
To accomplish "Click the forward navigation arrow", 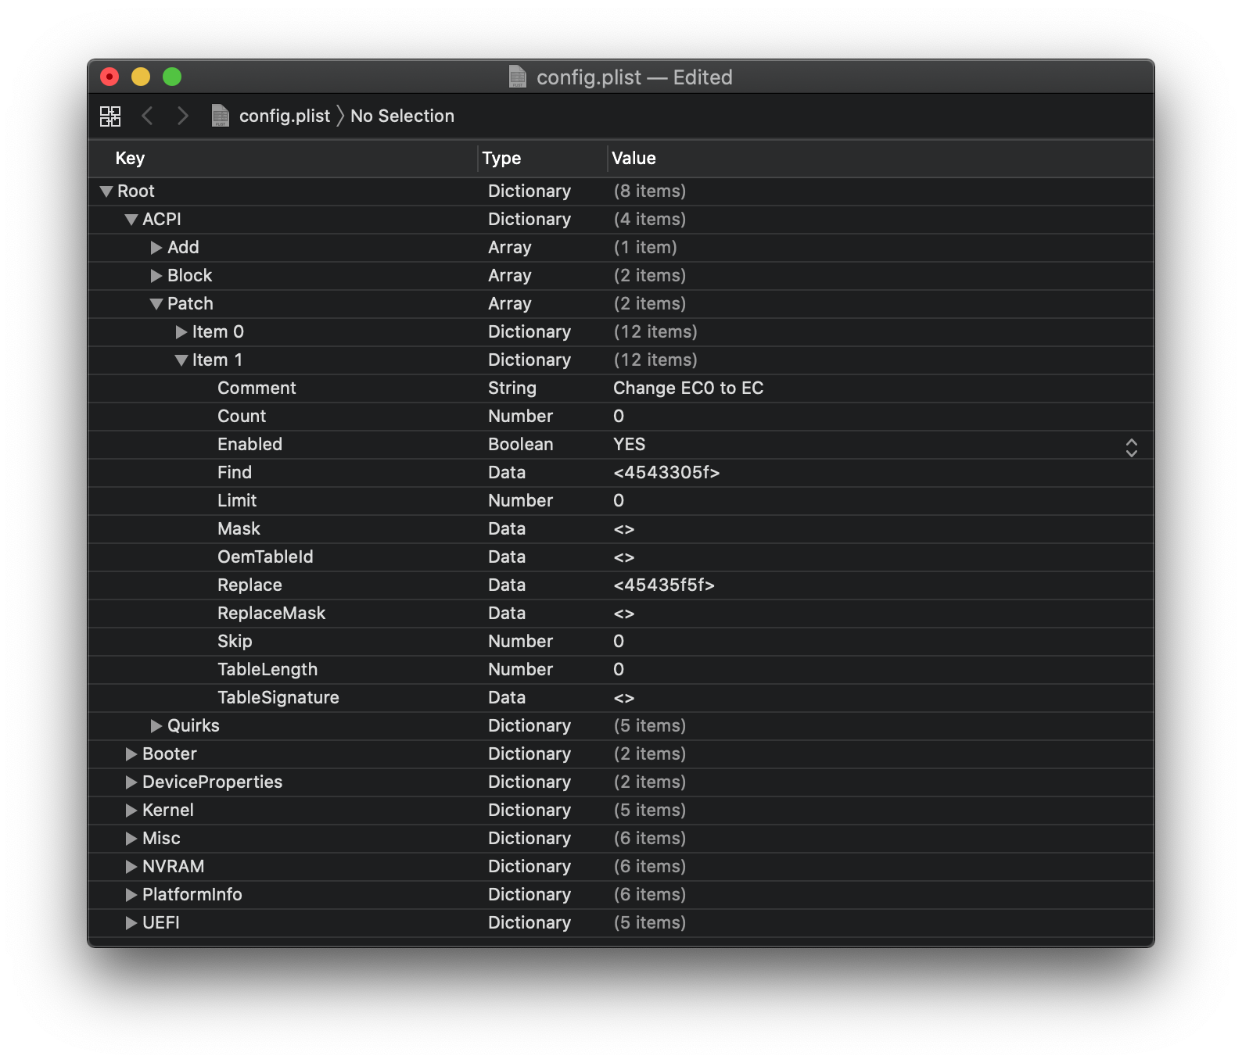I will pyautogui.click(x=183, y=116).
